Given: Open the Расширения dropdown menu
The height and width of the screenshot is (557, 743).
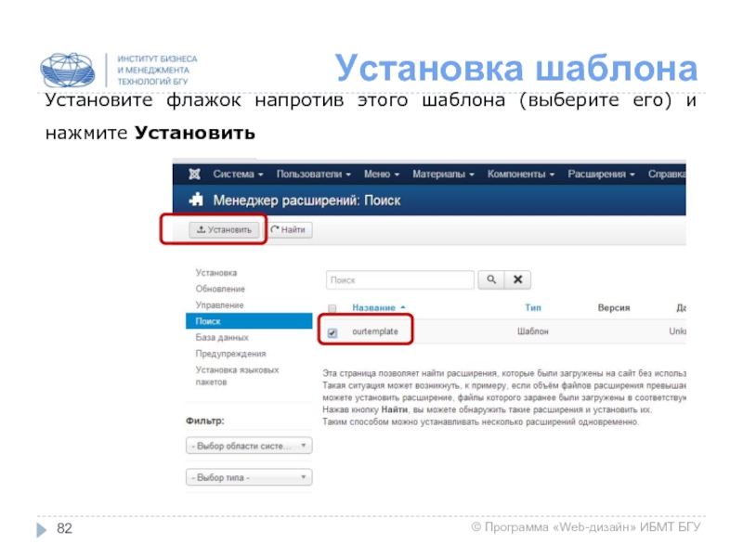Looking at the screenshot, I should pyautogui.click(x=601, y=174).
